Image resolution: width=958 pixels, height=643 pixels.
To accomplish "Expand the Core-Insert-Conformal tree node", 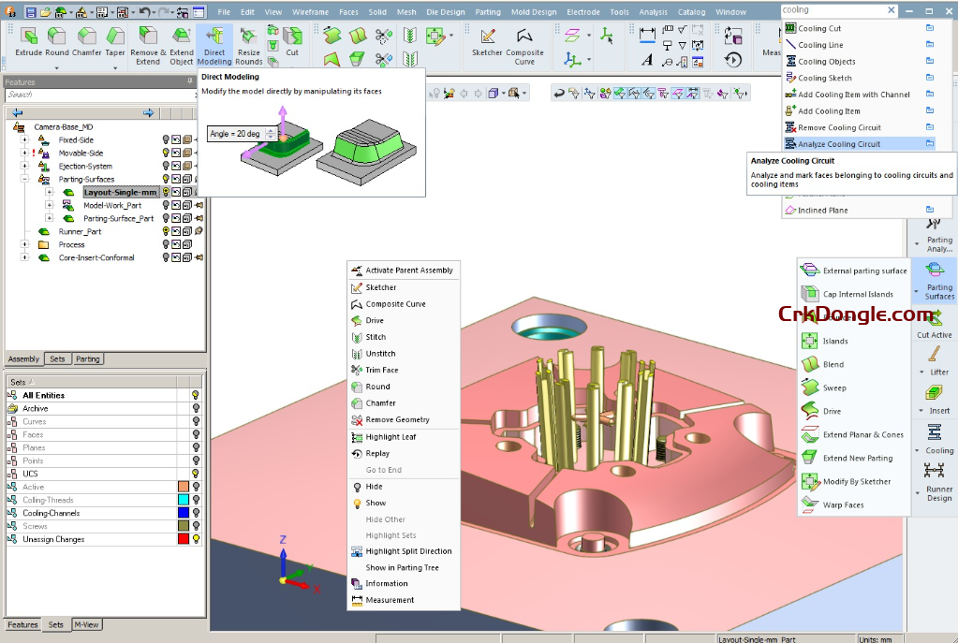I will 25,258.
